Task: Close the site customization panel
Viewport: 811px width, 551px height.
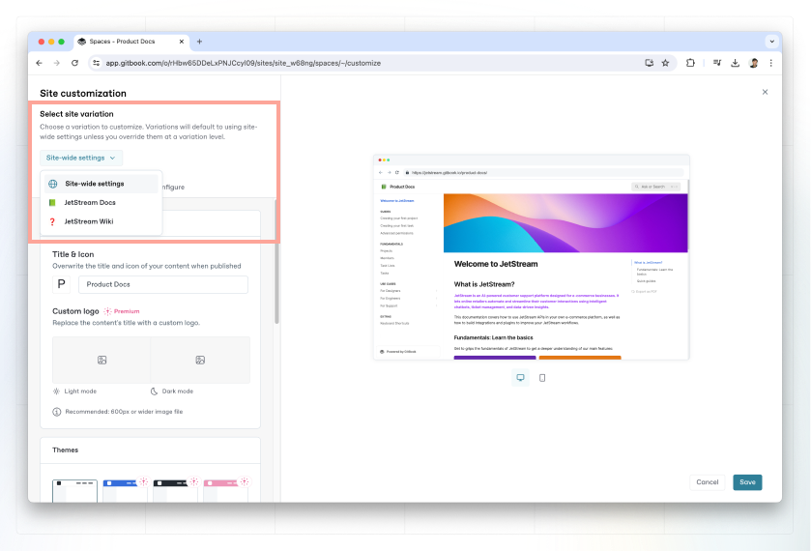Action: [765, 92]
